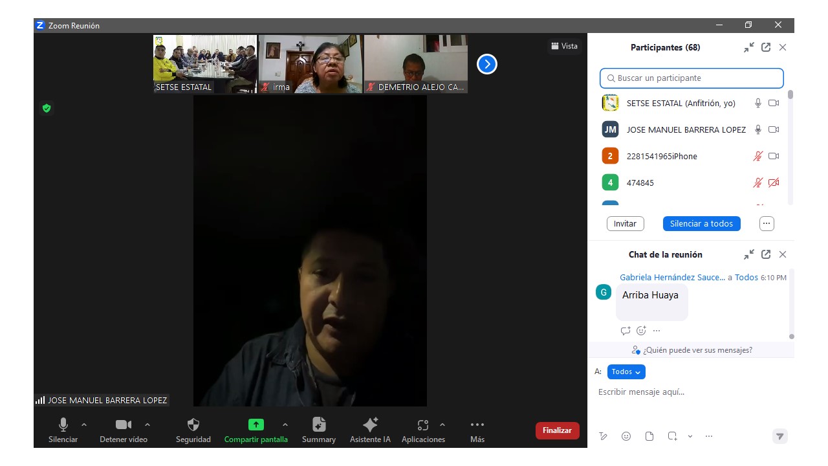Image resolution: width=828 pixels, height=466 pixels.
Task: Expand audio options arrow beside Silenciar
Action: [84, 425]
